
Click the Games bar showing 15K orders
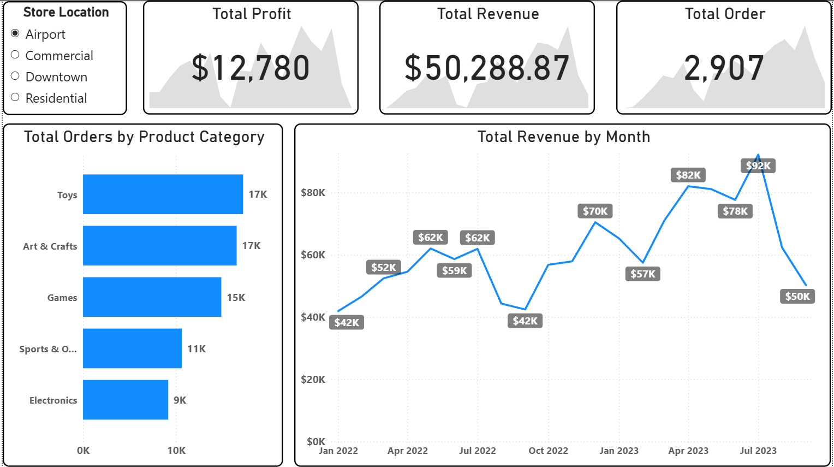(152, 297)
